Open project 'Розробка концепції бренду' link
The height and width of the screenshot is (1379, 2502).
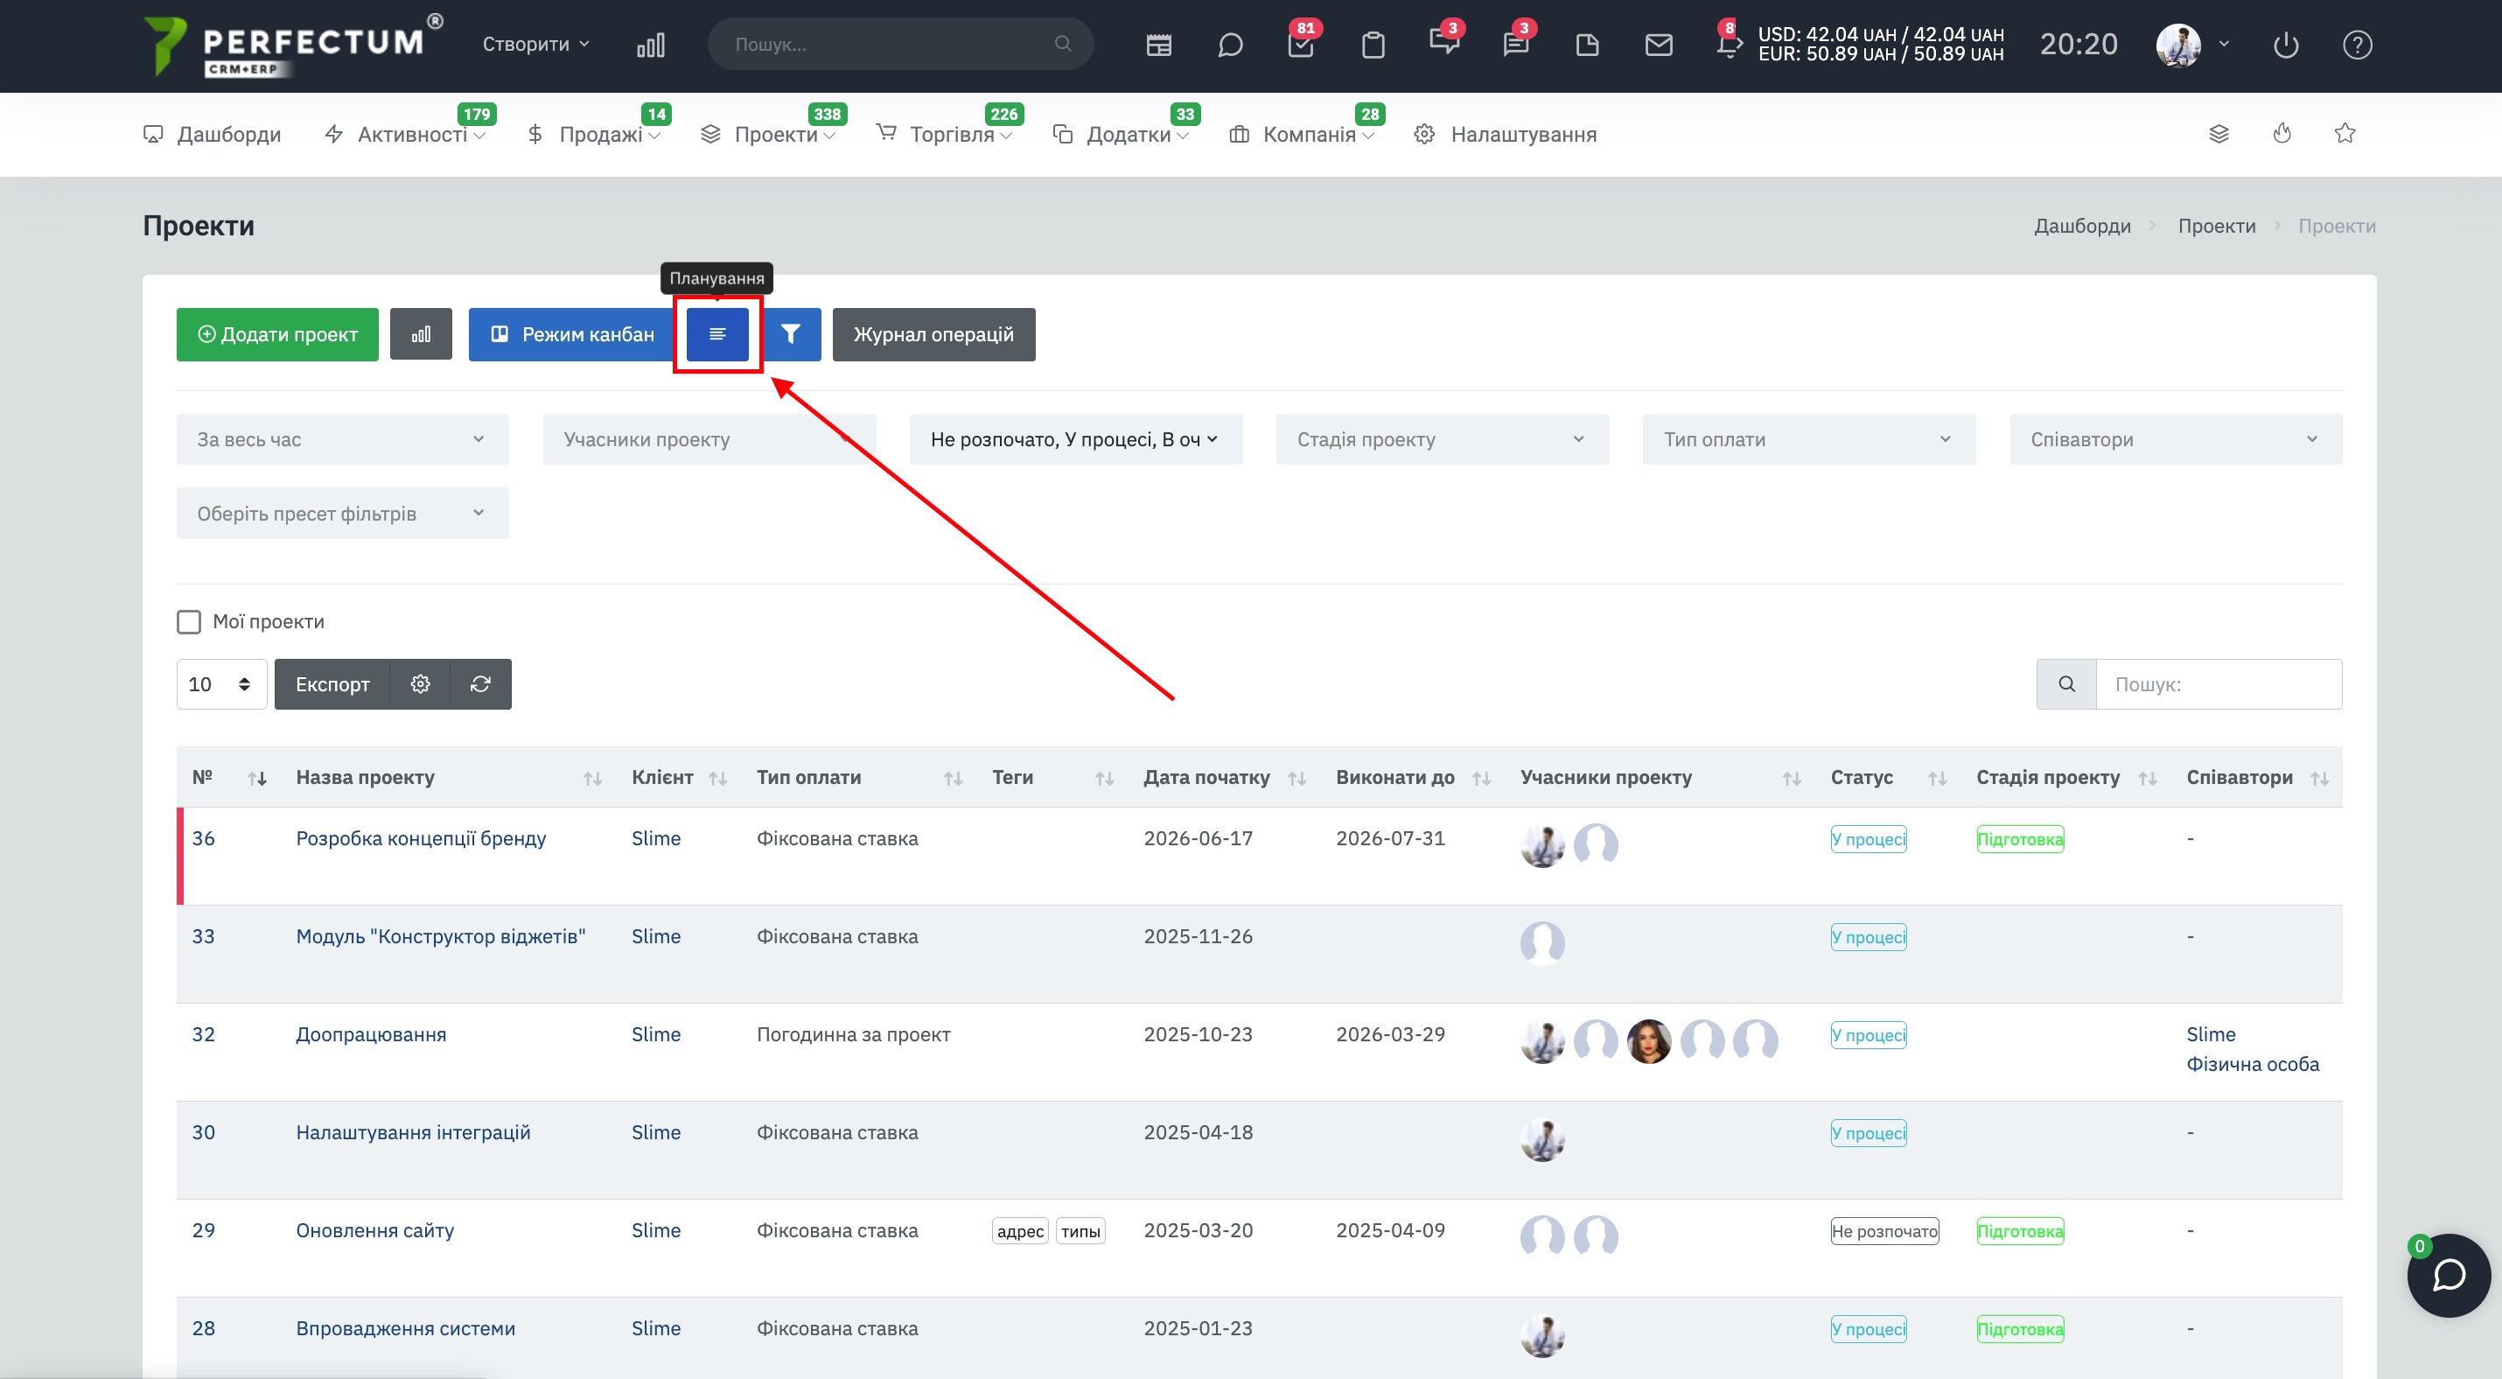[421, 838]
